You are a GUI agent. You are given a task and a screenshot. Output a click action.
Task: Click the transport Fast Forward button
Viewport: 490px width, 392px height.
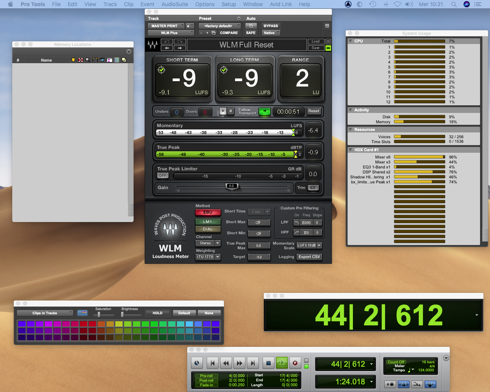coord(240,363)
